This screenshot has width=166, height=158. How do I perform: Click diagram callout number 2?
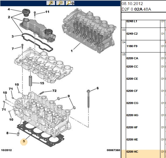(x=9, y=17)
